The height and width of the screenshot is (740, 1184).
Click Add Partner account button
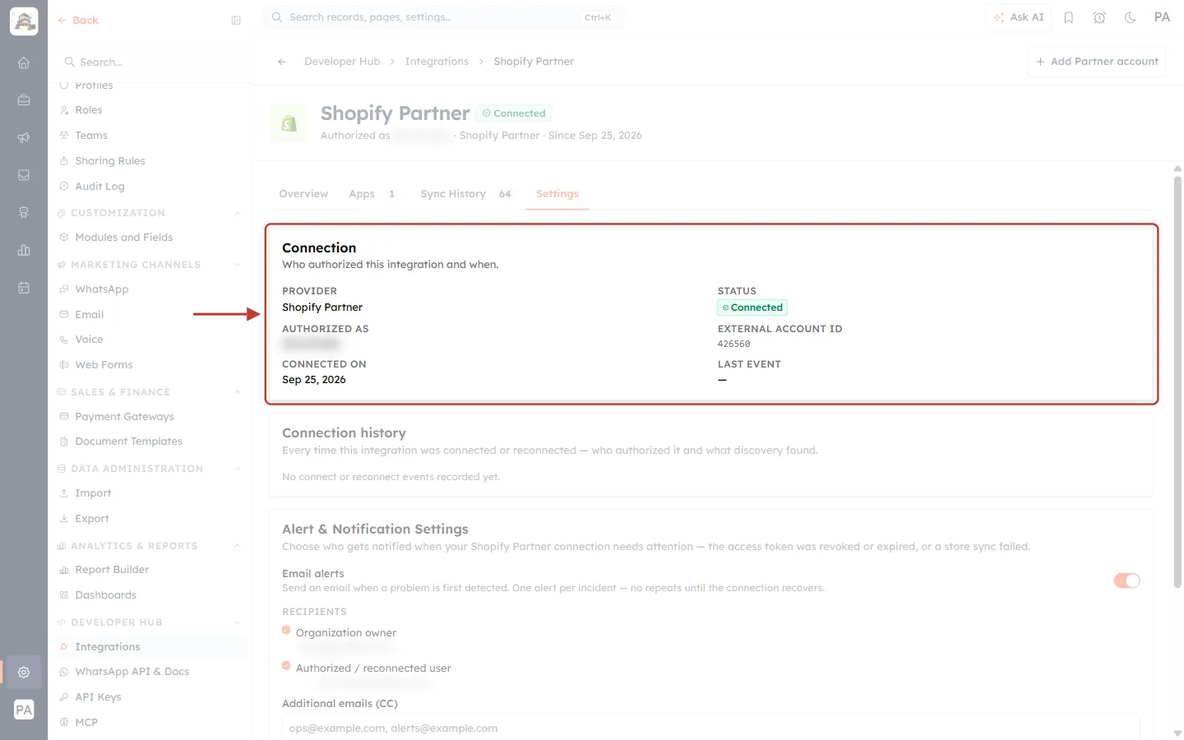[x=1097, y=62]
